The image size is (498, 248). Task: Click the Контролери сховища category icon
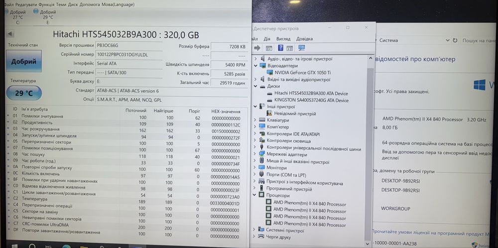point(262,140)
